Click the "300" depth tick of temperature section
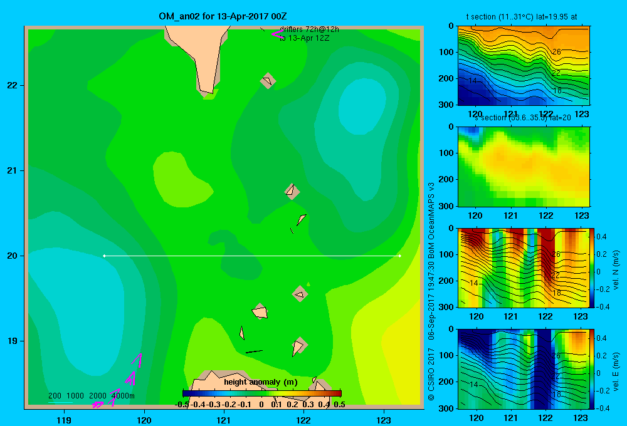 [x=446, y=105]
